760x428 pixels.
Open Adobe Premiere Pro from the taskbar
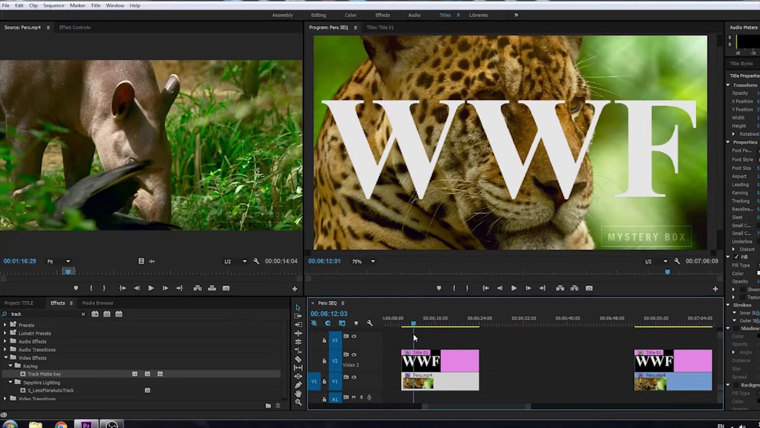[86, 425]
